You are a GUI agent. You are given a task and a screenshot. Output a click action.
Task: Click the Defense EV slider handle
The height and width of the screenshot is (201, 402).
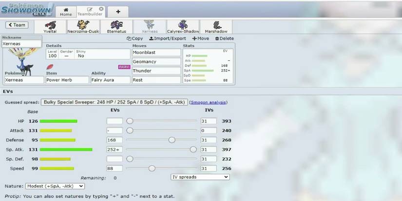click(x=172, y=140)
